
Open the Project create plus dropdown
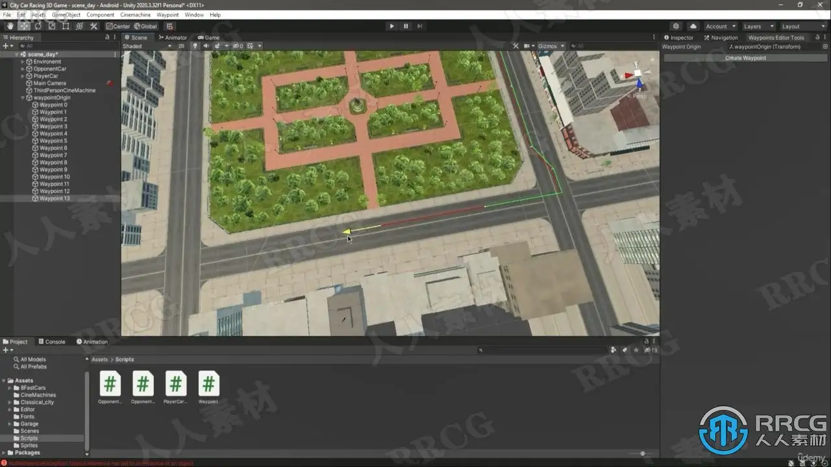click(x=7, y=350)
